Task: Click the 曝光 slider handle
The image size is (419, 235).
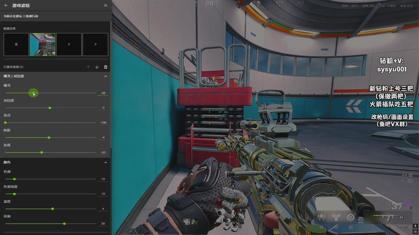Action: pos(34,93)
